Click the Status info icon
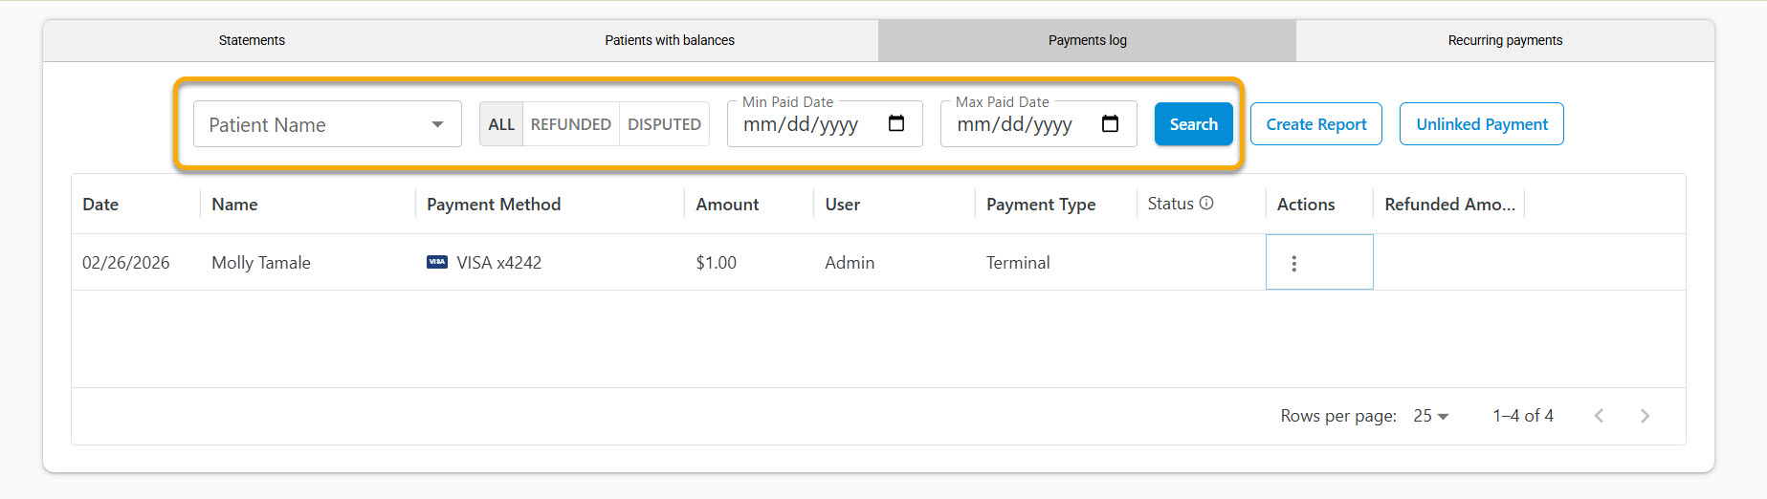 pyautogui.click(x=1206, y=203)
